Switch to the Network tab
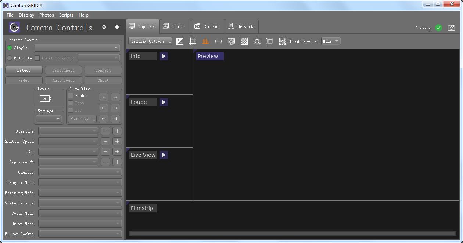The height and width of the screenshot is (243, 463). coord(241,26)
